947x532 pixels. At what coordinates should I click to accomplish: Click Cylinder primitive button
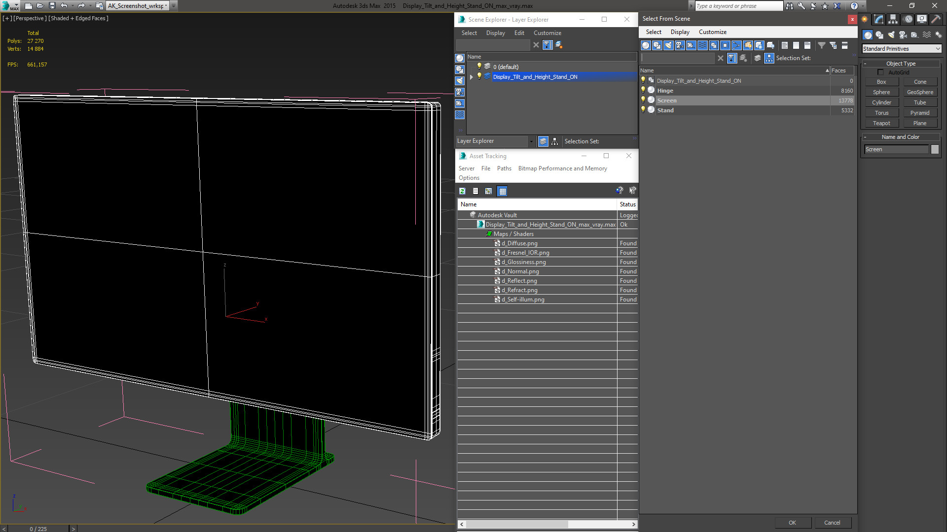pyautogui.click(x=881, y=102)
